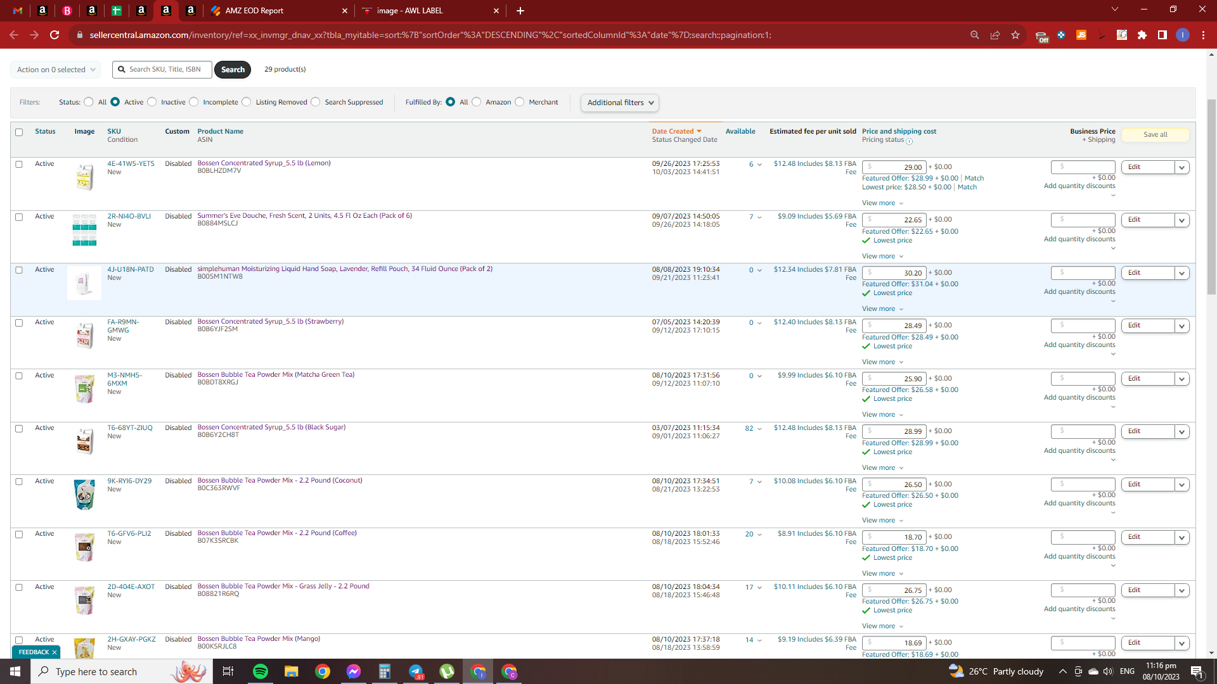Click the price field showing 29.00

coord(894,167)
